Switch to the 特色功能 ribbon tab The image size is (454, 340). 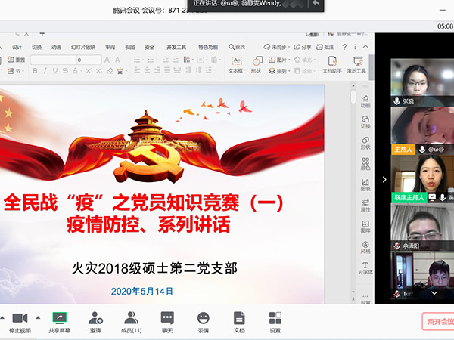[208, 47]
